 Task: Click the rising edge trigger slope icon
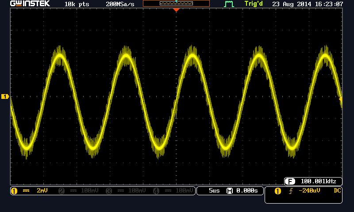[x=290, y=191]
